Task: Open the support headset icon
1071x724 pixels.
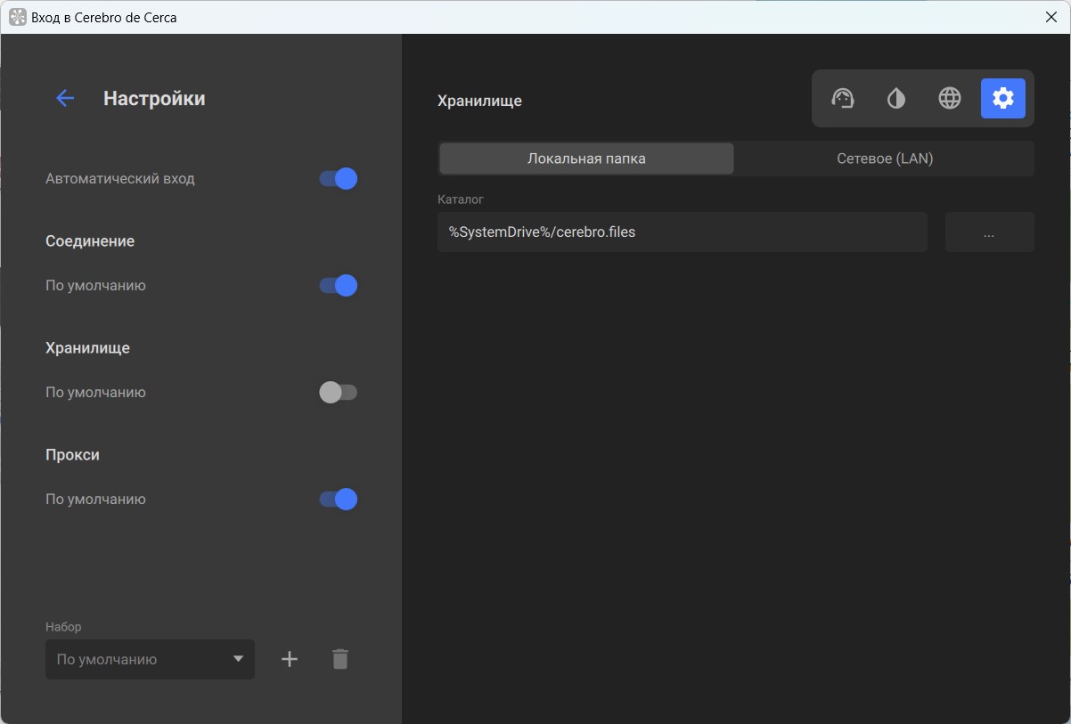Action: [x=843, y=98]
